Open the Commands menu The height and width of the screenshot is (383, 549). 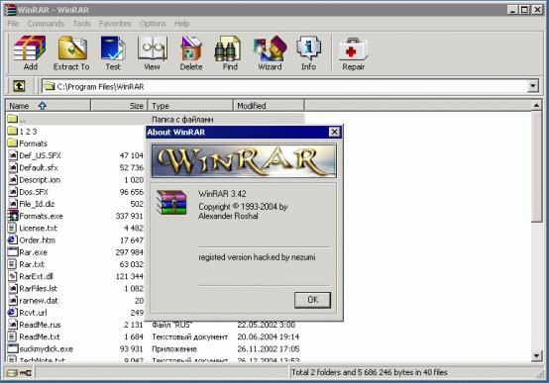pyautogui.click(x=46, y=24)
